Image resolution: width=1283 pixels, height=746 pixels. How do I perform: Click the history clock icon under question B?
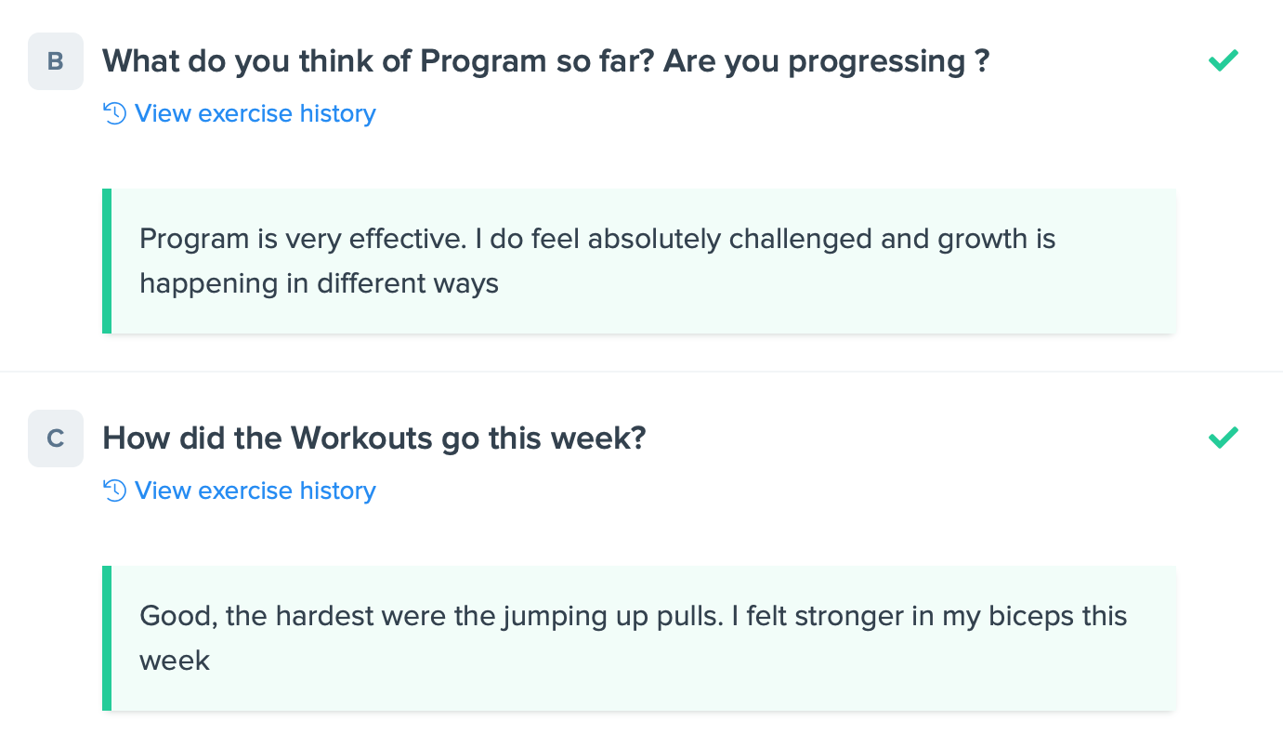click(114, 114)
